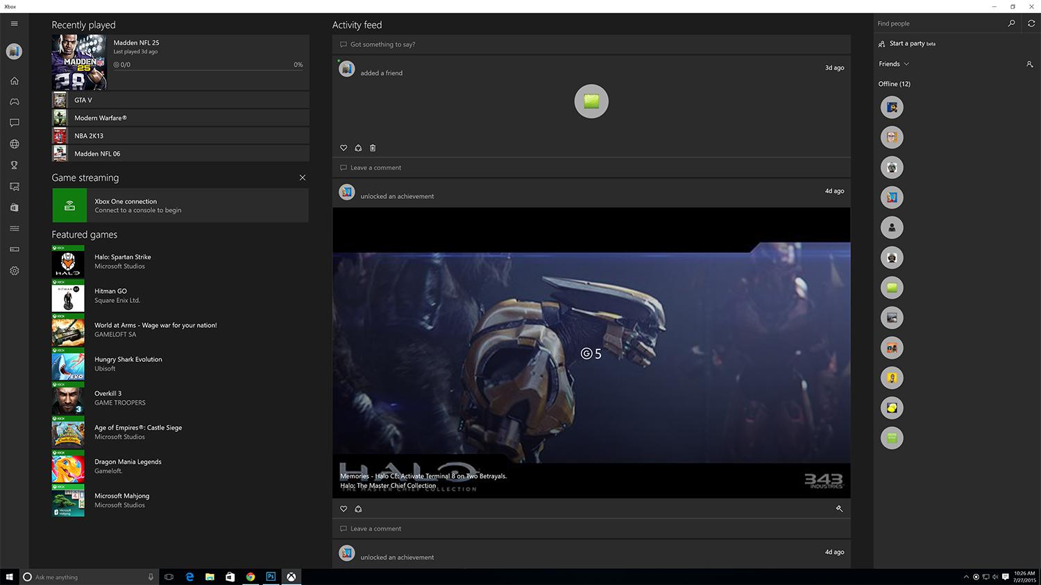
Task: Launch Microsoft Edge from the taskbar
Action: [x=189, y=577]
